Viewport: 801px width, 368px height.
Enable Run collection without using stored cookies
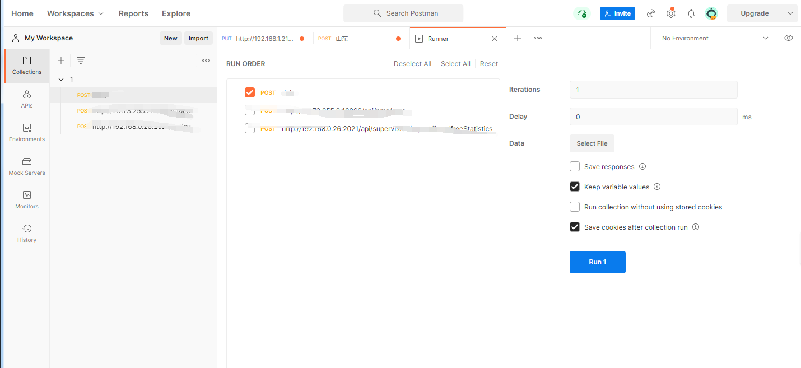575,207
